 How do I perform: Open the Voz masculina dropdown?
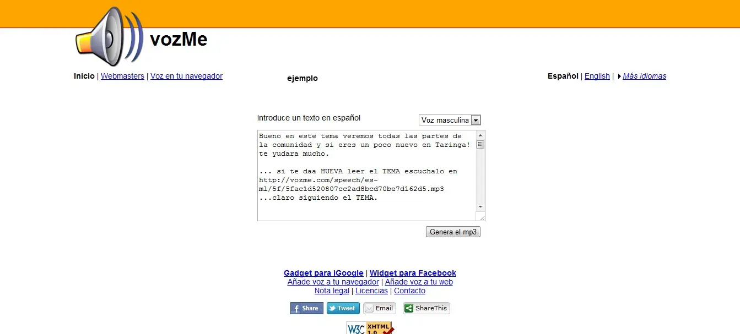tap(450, 120)
